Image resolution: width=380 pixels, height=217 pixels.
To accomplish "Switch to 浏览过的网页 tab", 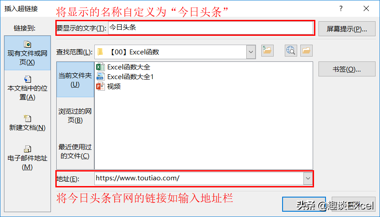I will (x=75, y=115).
